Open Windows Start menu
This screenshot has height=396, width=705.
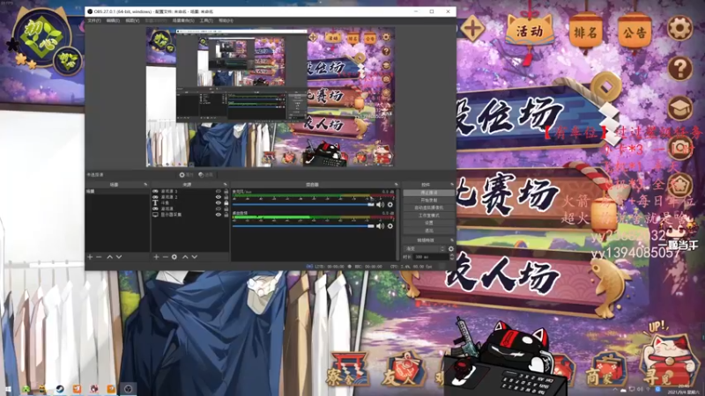(x=8, y=389)
